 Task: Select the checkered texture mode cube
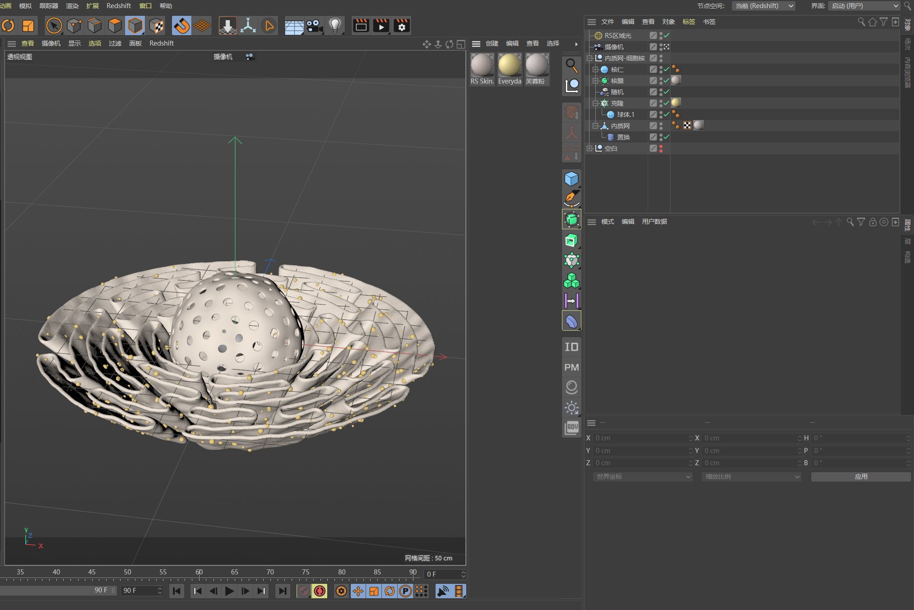click(x=156, y=26)
